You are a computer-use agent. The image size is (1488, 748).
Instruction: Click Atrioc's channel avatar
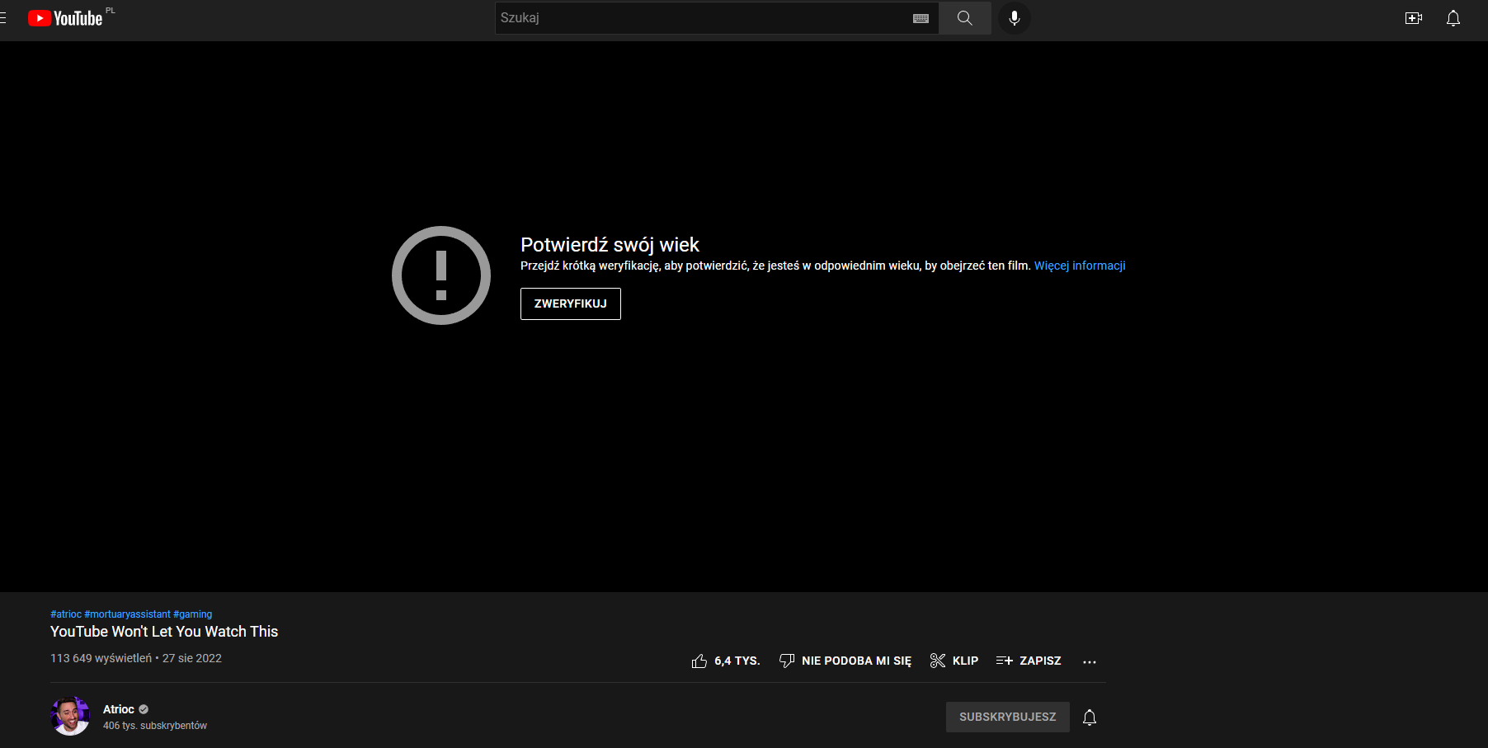coord(70,716)
